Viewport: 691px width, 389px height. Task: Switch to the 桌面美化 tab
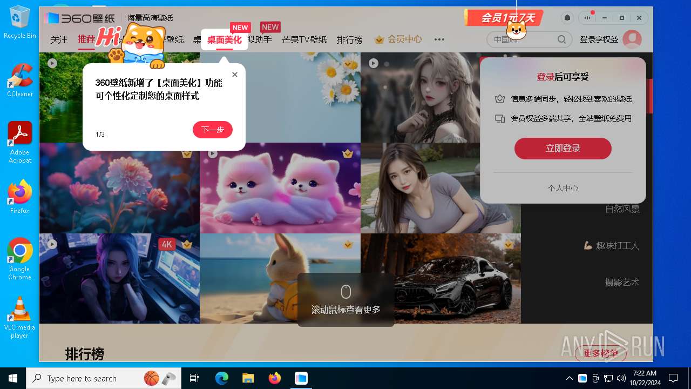point(225,39)
